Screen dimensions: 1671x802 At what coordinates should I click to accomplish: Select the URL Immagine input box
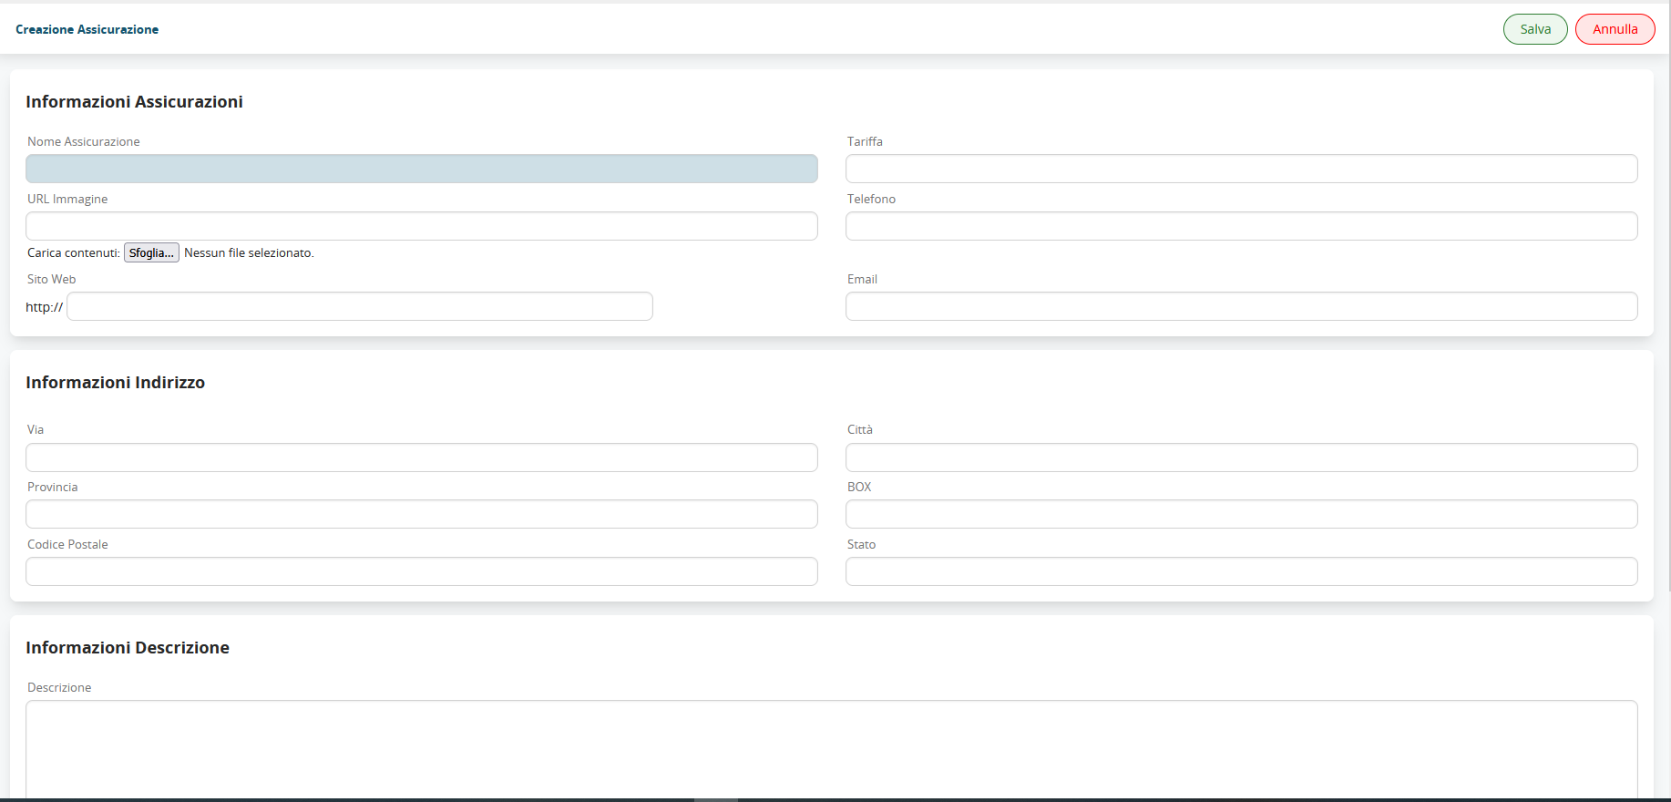[421, 226]
